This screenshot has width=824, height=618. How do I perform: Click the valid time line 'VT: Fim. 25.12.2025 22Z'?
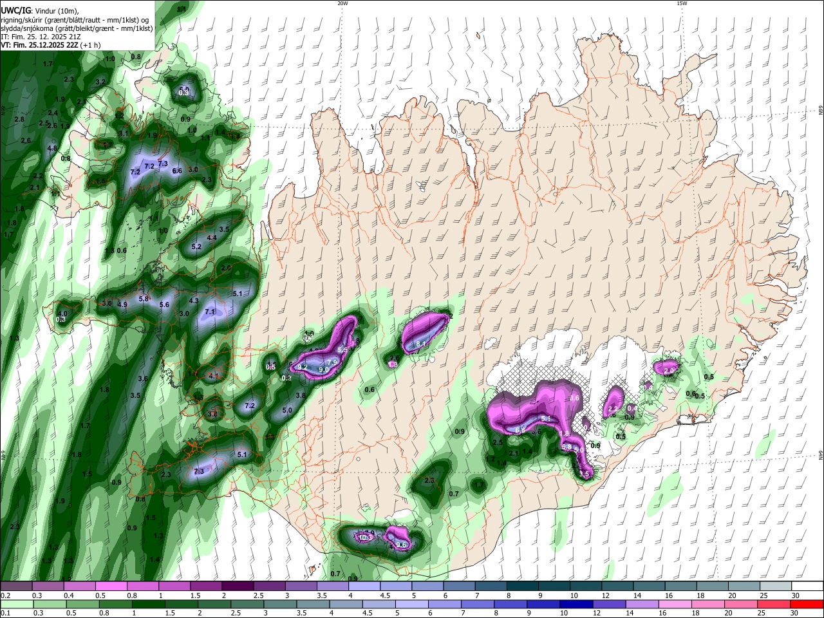(x=40, y=45)
